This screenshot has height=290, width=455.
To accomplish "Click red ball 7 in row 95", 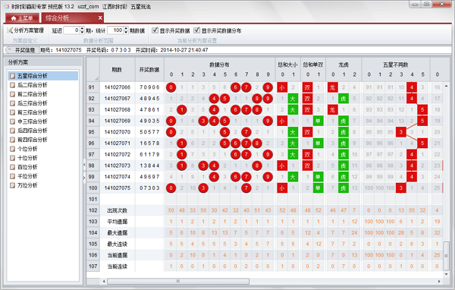I will tap(246, 132).
